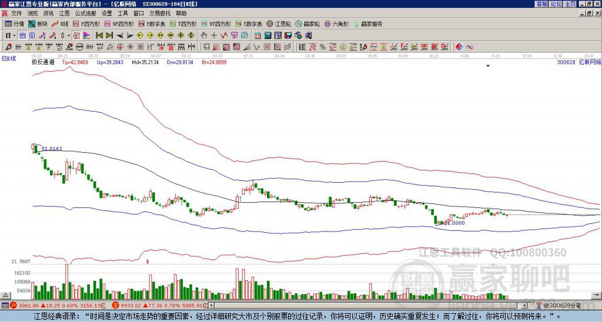Click the right arrow at volume panel edge

(596, 295)
